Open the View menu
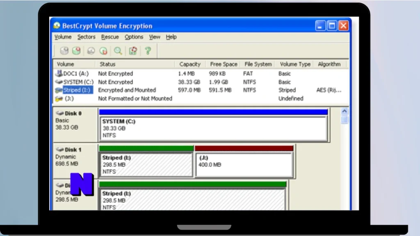420x236 pixels. pyautogui.click(x=155, y=37)
